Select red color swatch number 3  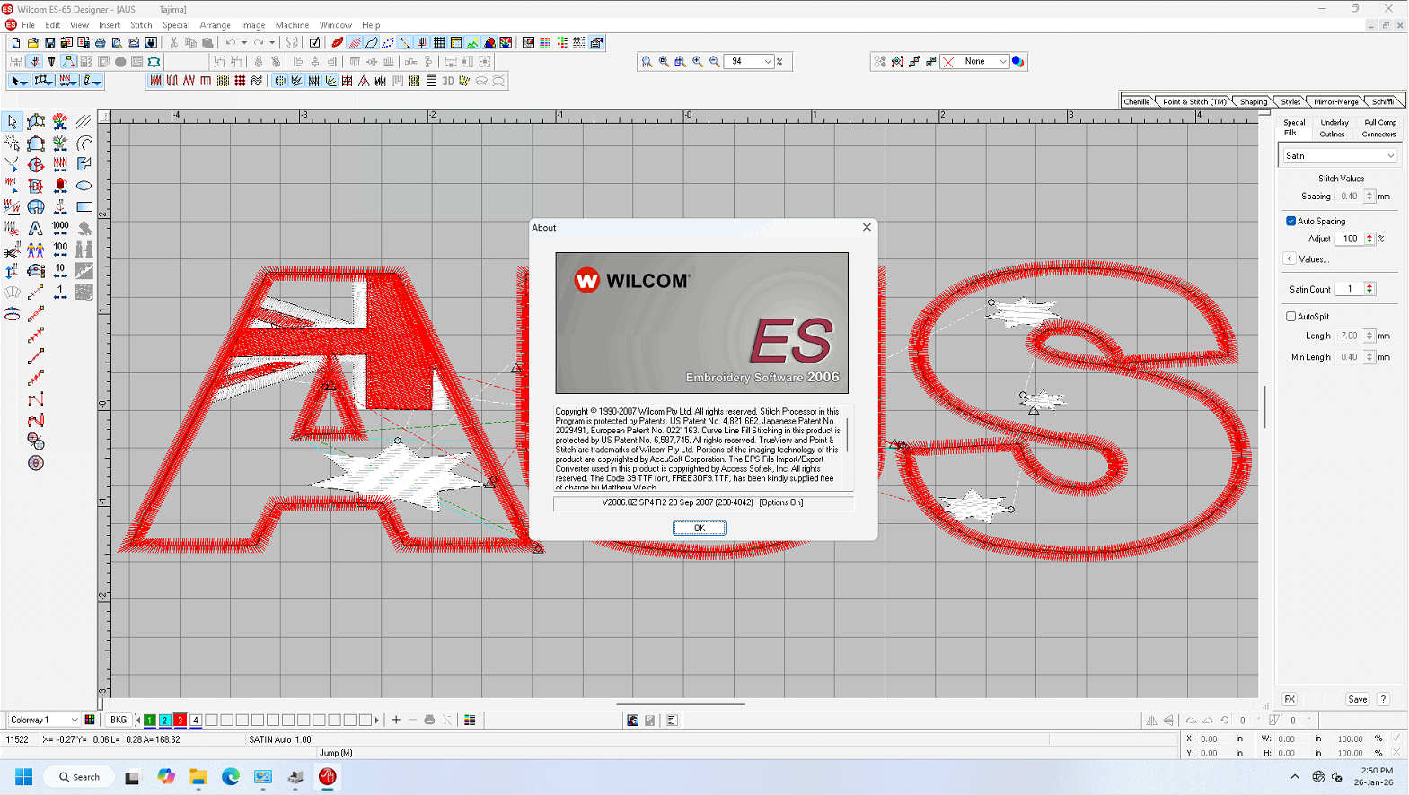point(180,720)
